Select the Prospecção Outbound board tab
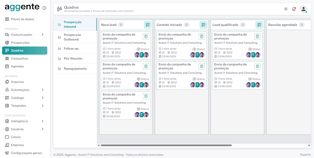The width and height of the screenshot is (314, 158). (x=75, y=37)
